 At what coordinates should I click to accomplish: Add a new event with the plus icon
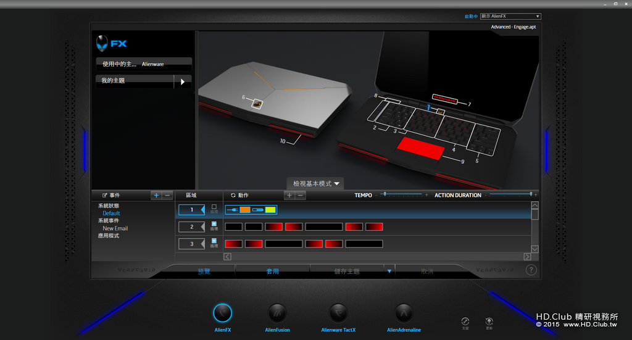(x=156, y=196)
